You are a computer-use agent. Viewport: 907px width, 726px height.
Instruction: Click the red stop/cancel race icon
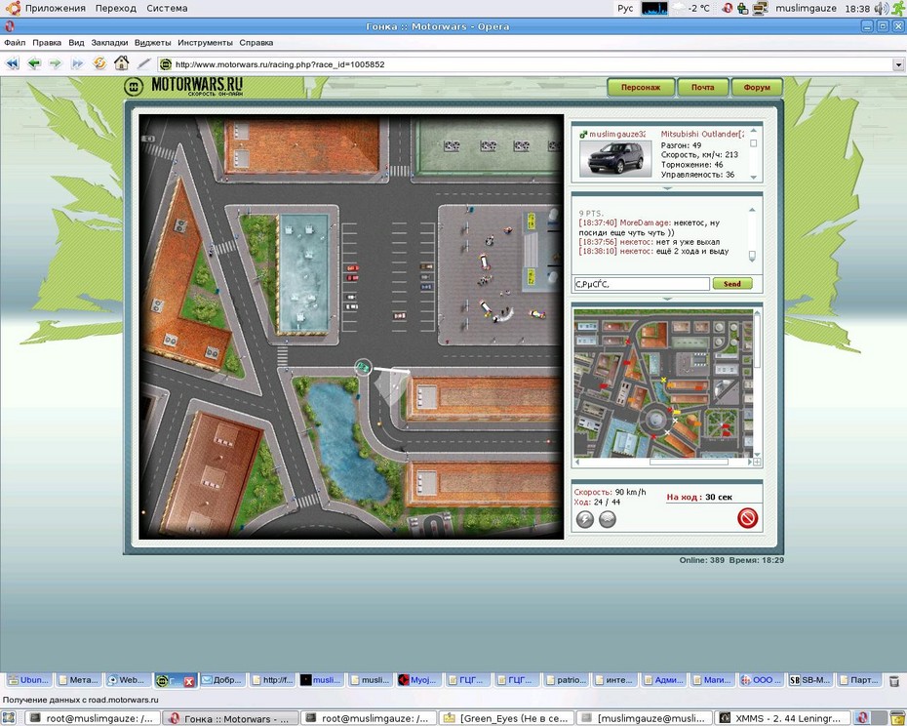pyautogui.click(x=747, y=517)
